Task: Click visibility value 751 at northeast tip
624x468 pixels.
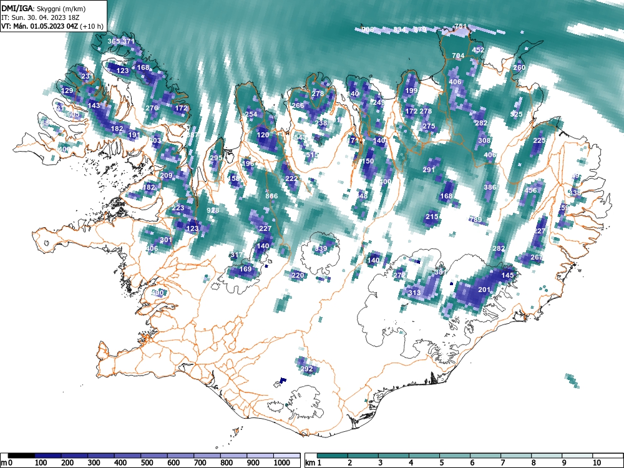Action: point(461,26)
